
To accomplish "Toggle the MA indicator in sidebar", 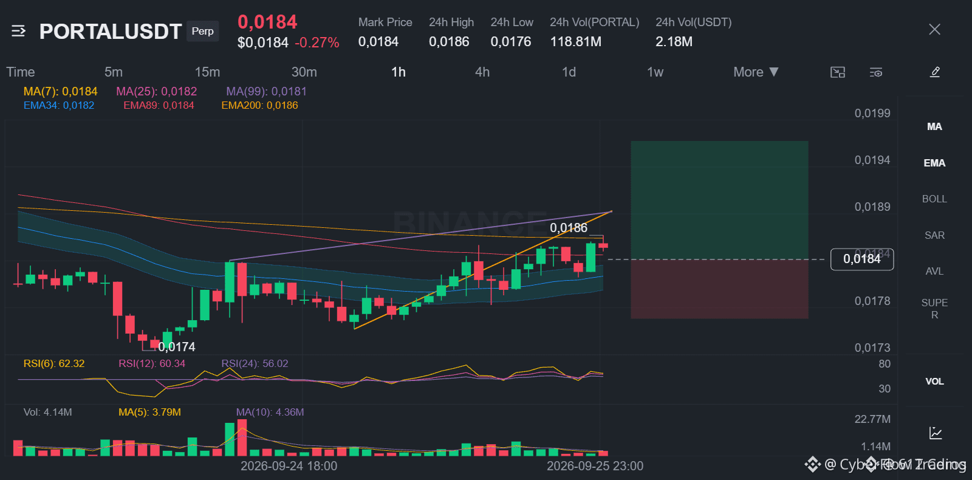I will 934,126.
